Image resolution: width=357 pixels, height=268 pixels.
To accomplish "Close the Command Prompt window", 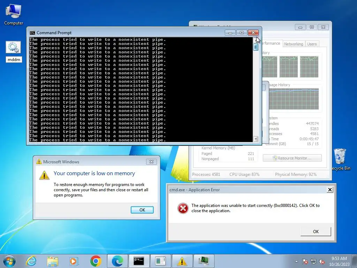I will pos(253,33).
